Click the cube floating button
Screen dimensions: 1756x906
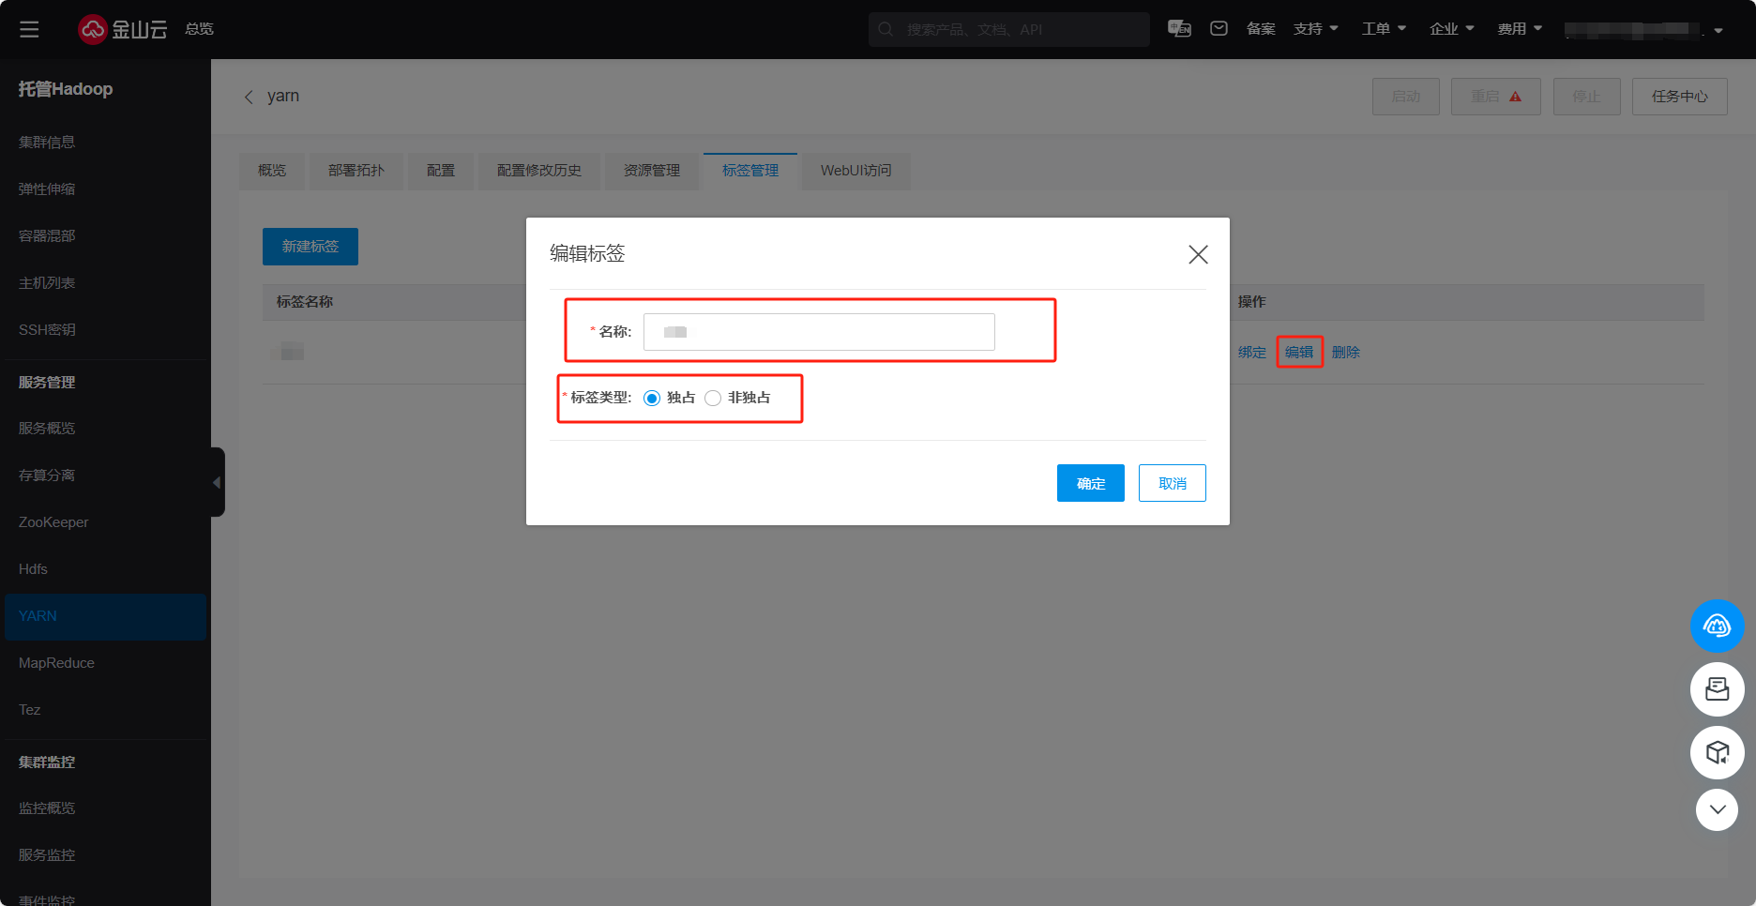point(1717,752)
